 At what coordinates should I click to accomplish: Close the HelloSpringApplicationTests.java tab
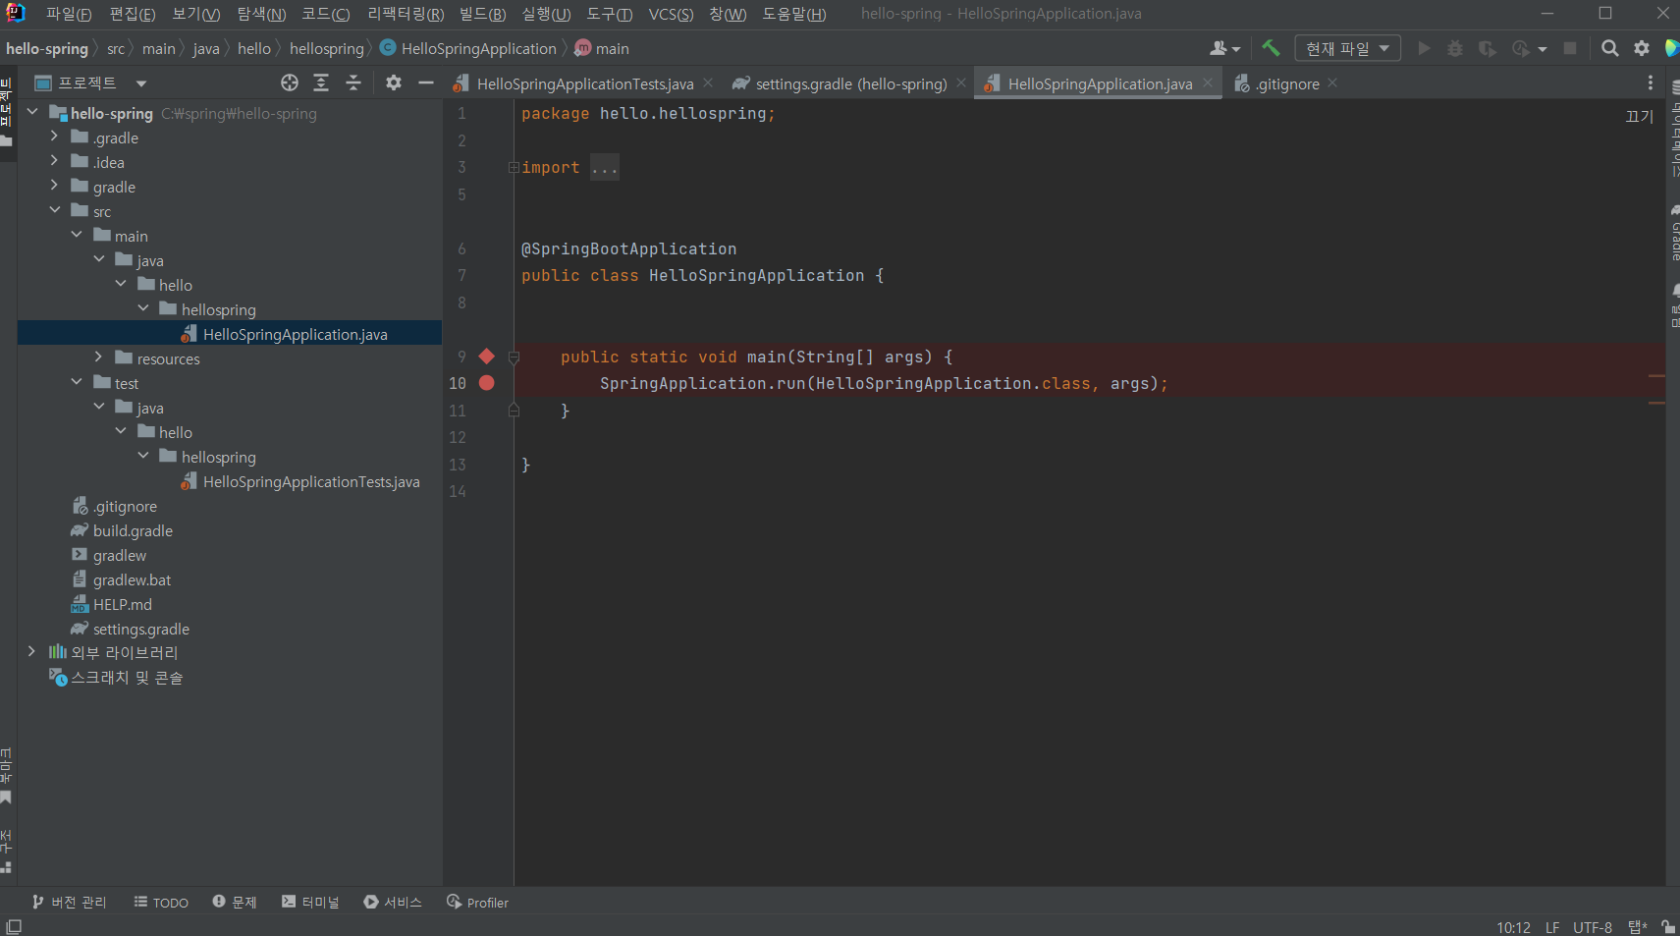708,83
